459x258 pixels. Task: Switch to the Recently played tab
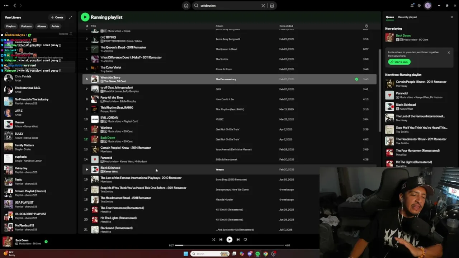(407, 17)
